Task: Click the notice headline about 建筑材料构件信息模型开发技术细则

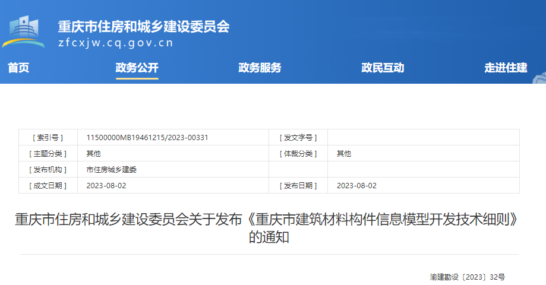Action: pos(268,228)
